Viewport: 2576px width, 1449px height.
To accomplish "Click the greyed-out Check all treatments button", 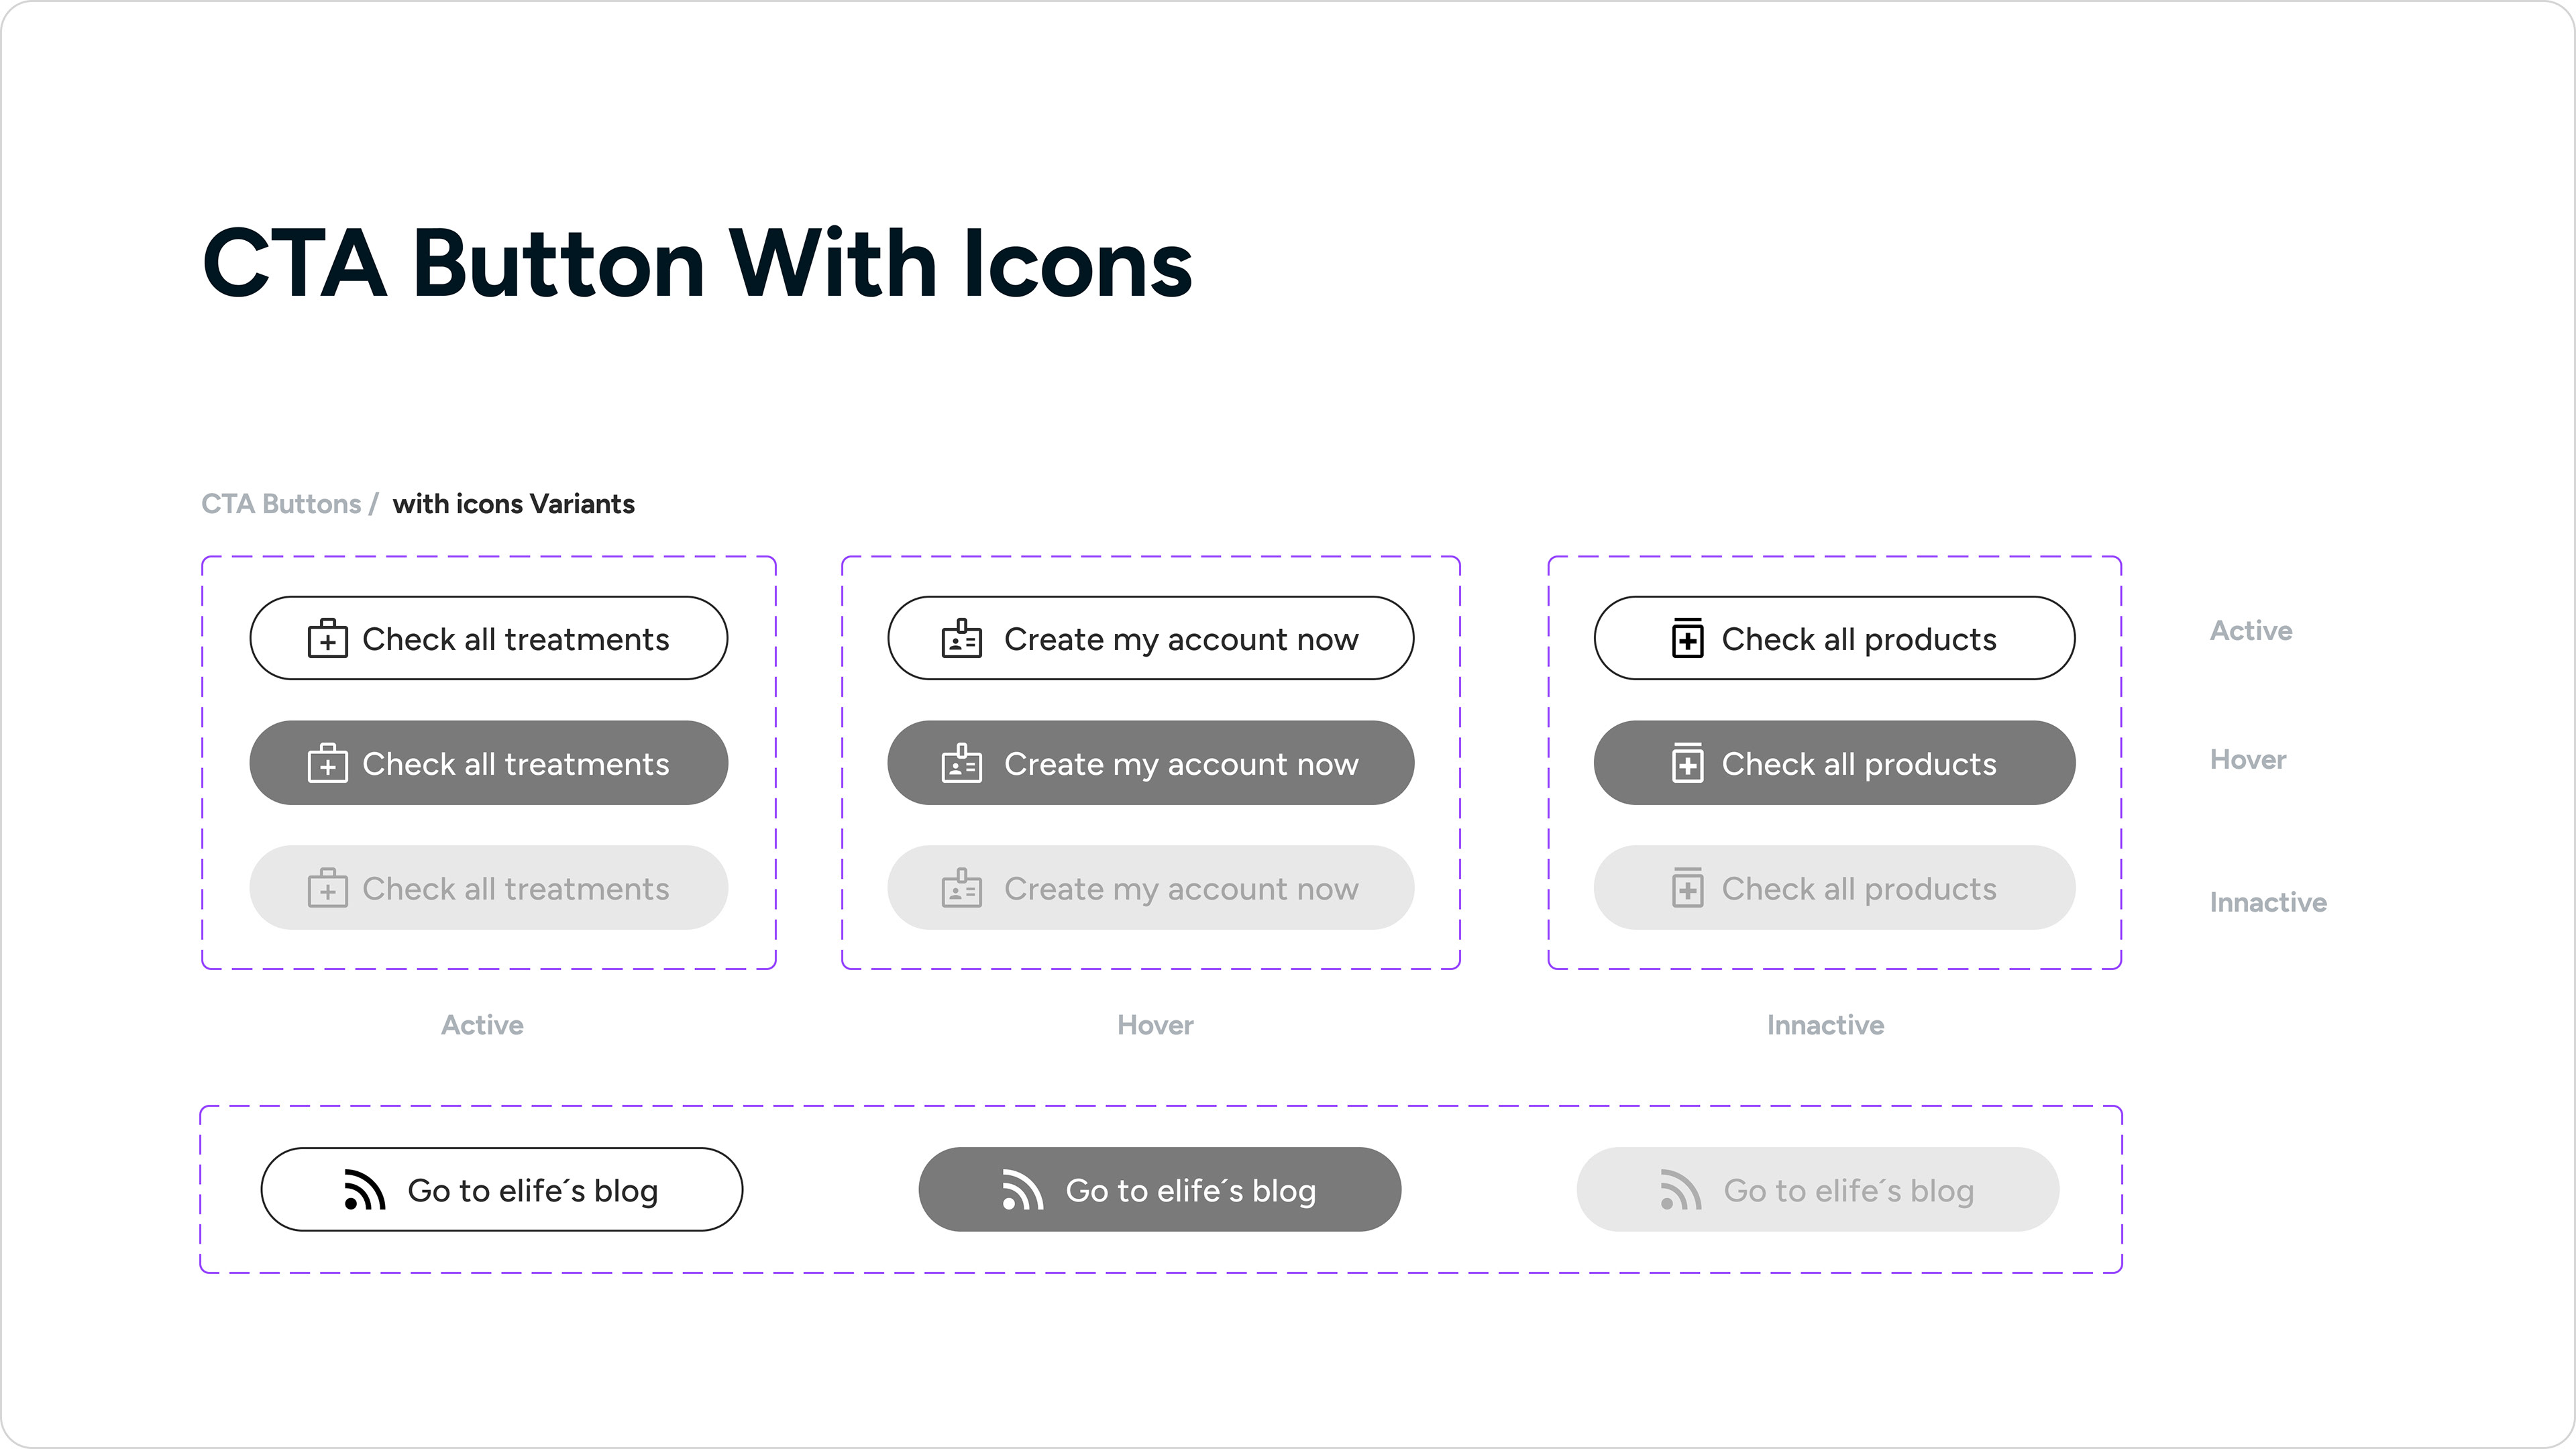I will point(488,888).
